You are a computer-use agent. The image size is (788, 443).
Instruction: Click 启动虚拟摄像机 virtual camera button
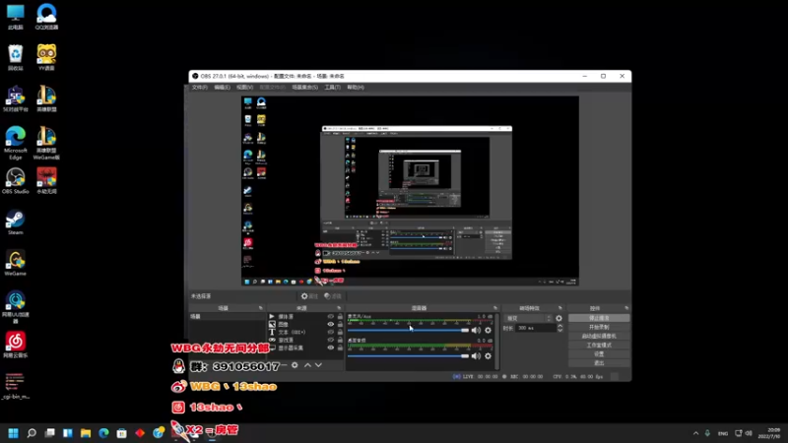599,337
